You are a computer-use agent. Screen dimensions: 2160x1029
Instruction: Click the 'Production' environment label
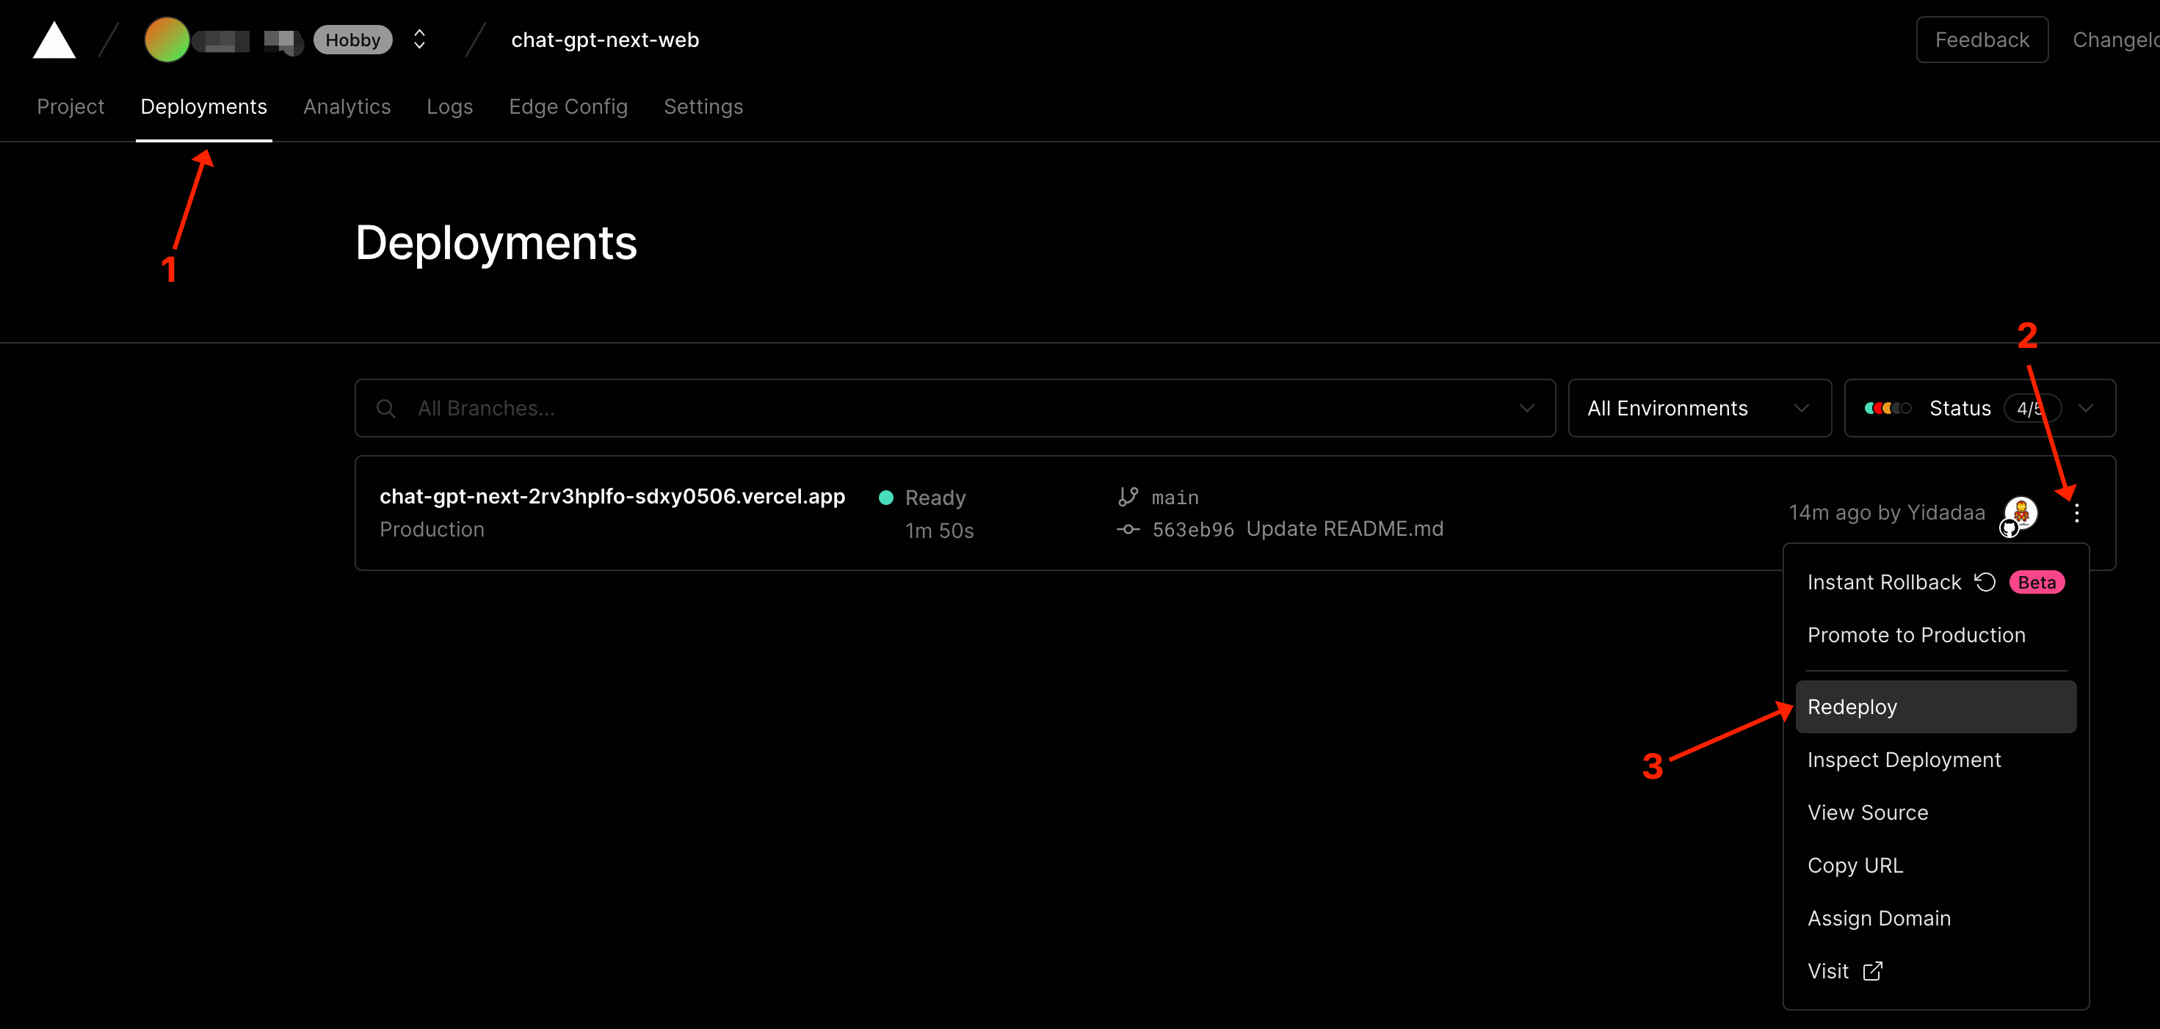432,530
